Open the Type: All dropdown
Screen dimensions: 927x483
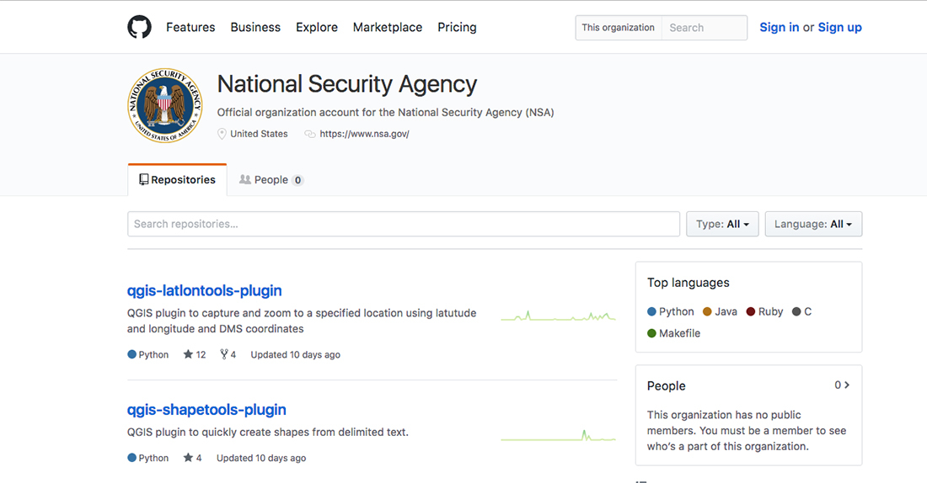(722, 224)
